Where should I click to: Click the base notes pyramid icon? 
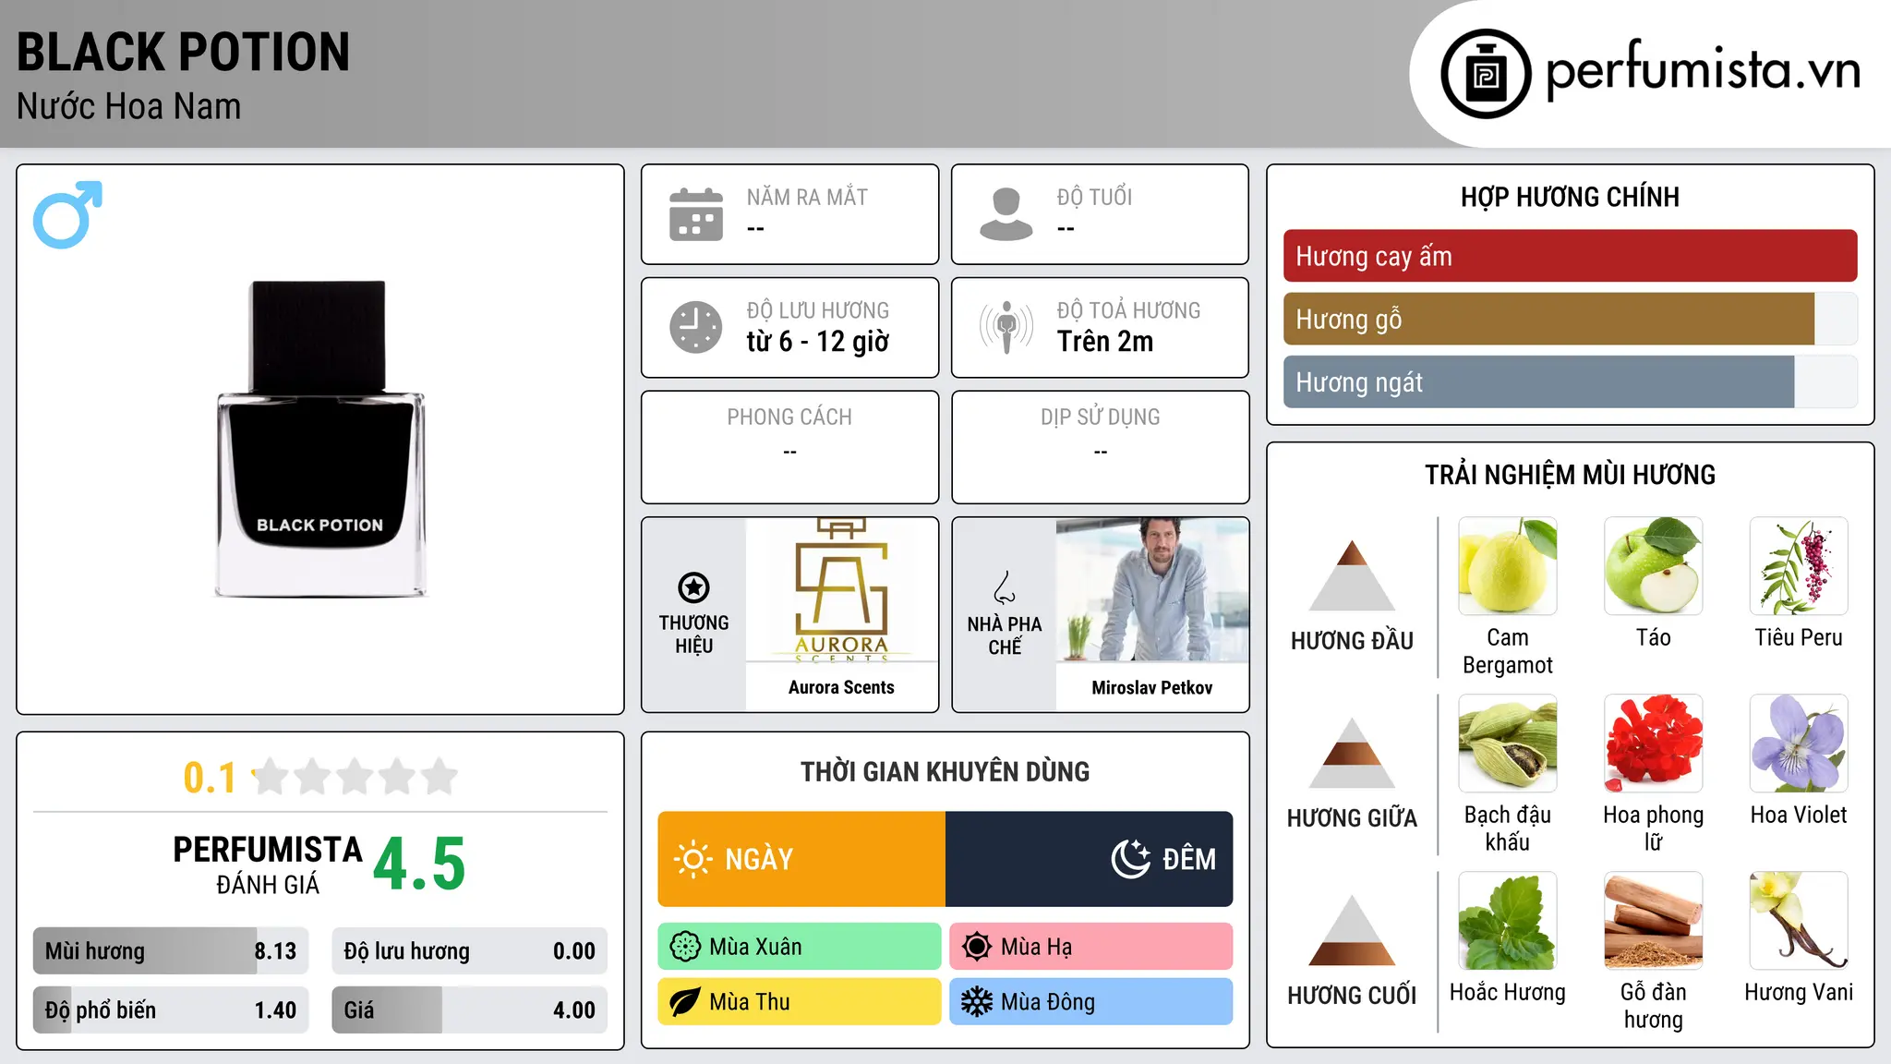coord(1352,930)
